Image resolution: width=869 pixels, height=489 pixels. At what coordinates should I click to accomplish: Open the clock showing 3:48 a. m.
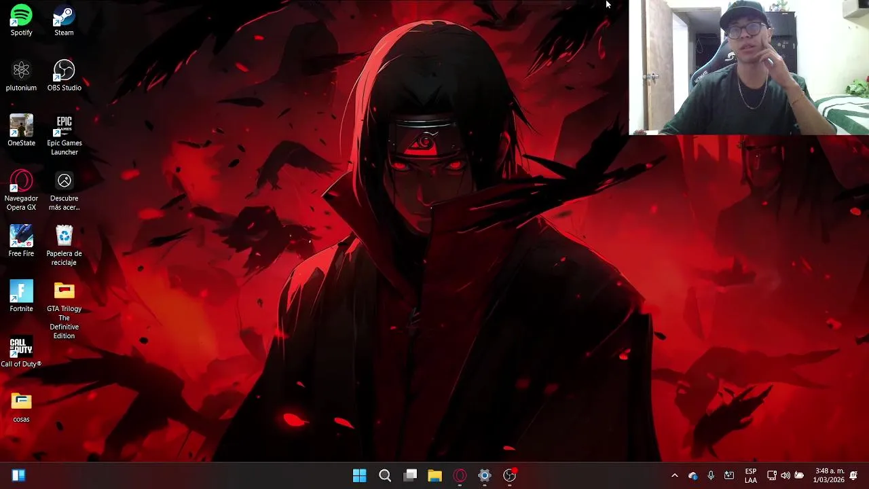click(x=829, y=475)
